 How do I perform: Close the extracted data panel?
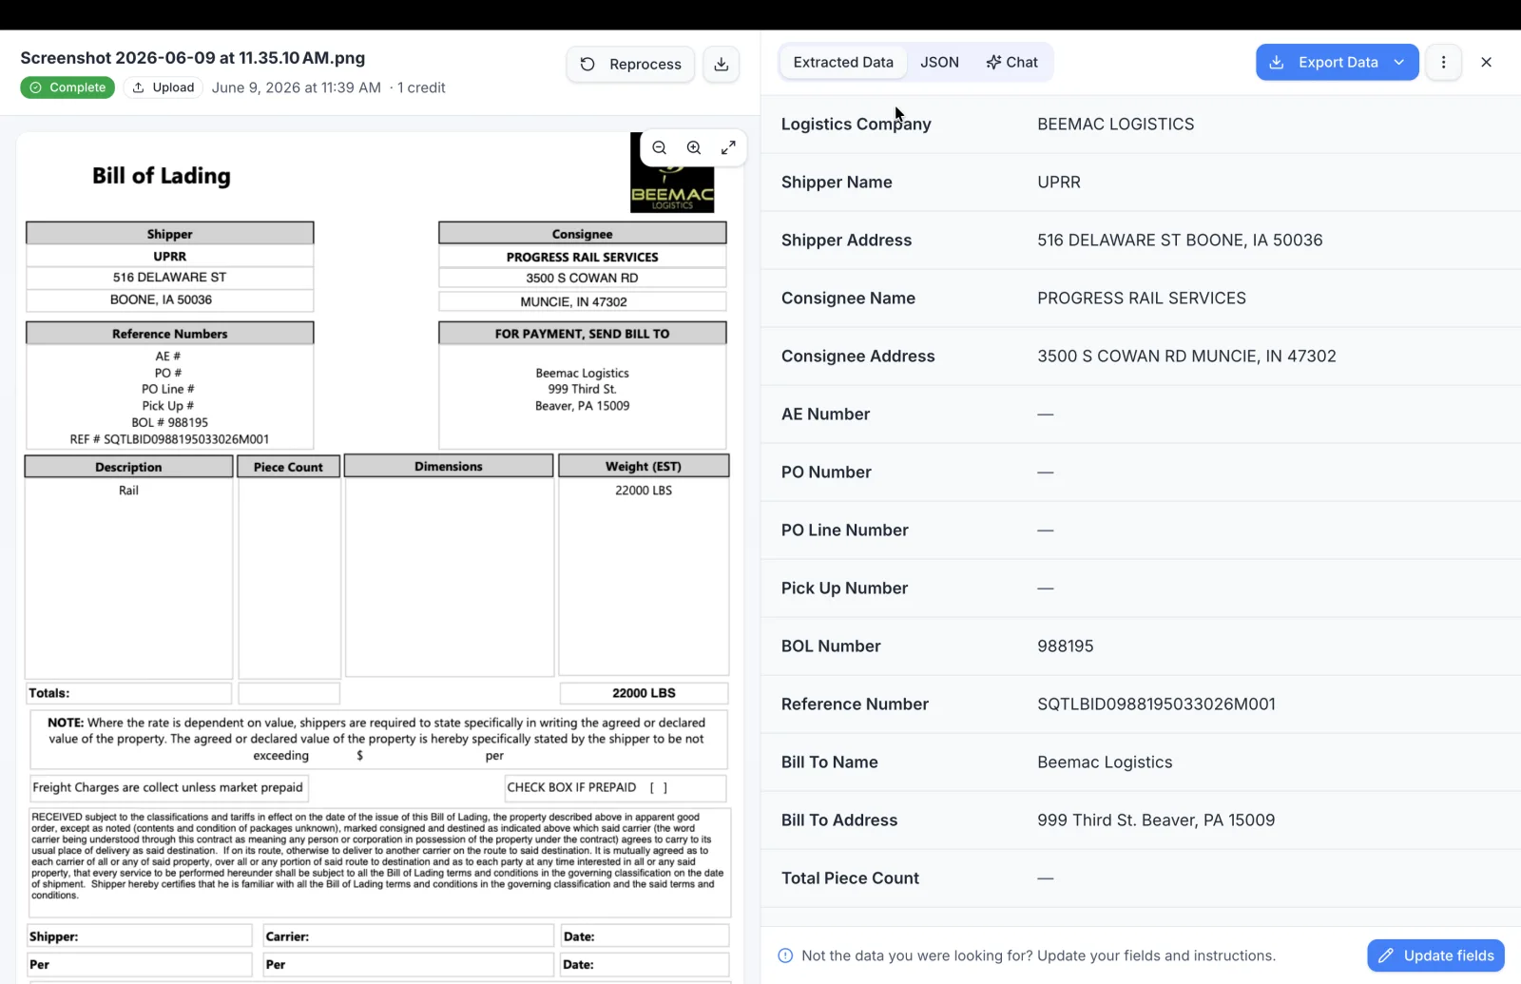1487,62
